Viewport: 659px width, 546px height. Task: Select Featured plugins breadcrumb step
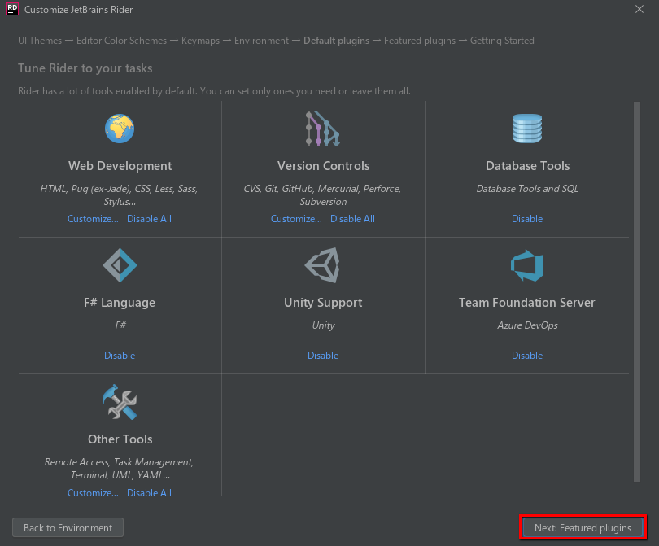point(420,41)
